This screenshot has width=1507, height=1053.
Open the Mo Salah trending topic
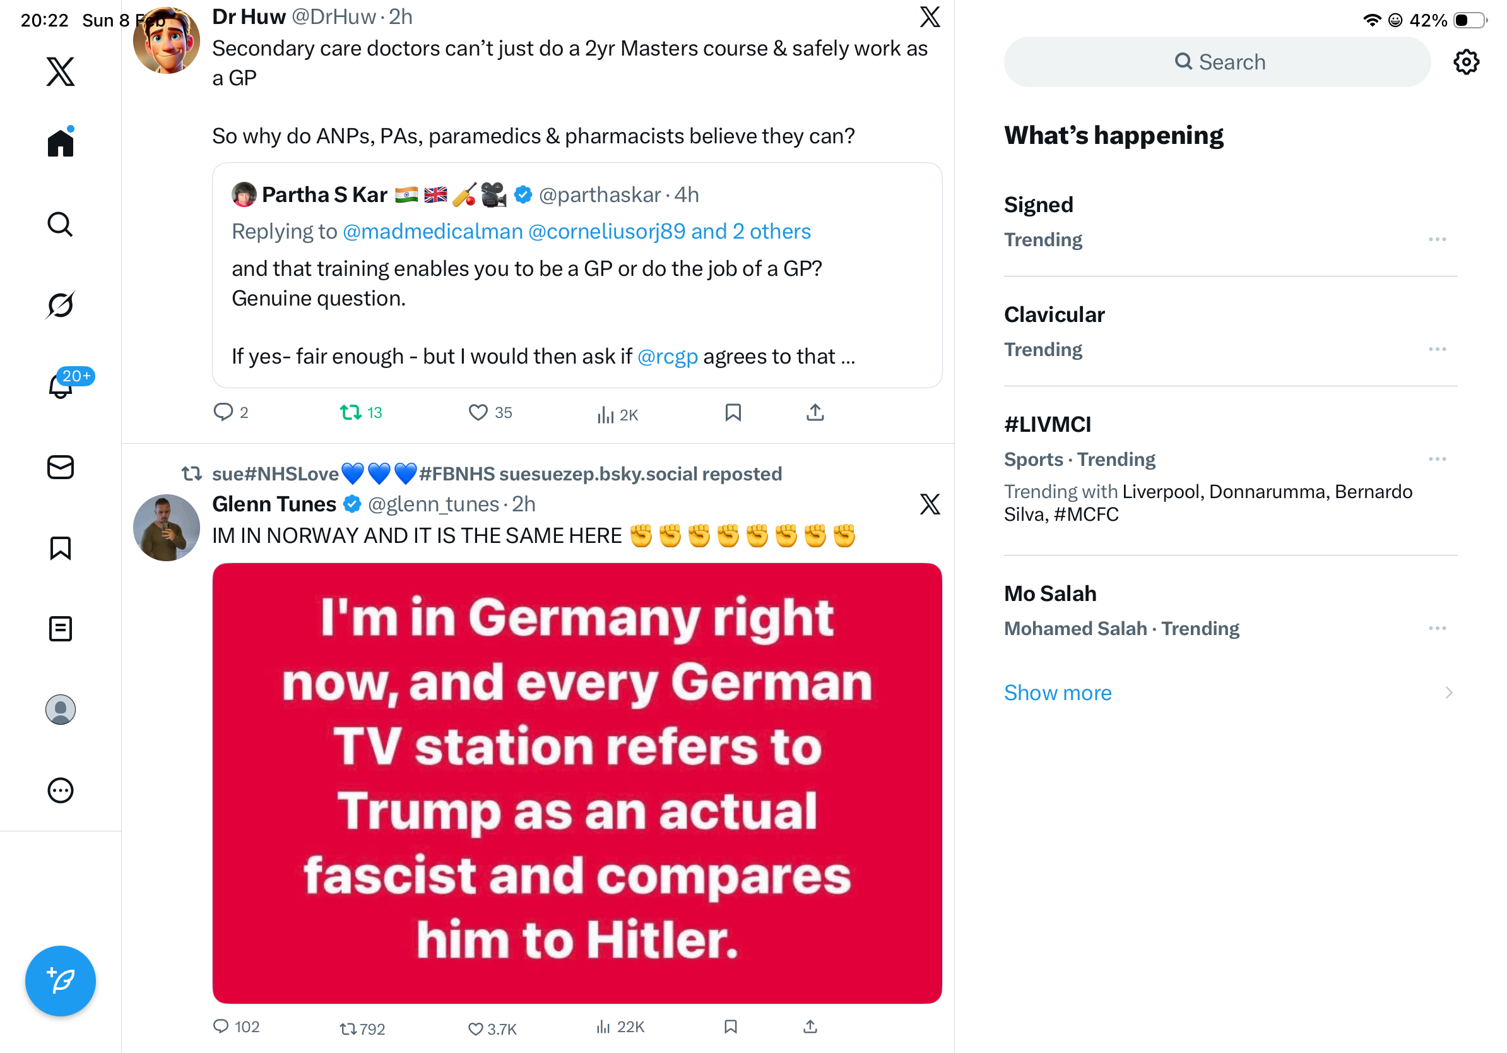pyautogui.click(x=1050, y=593)
